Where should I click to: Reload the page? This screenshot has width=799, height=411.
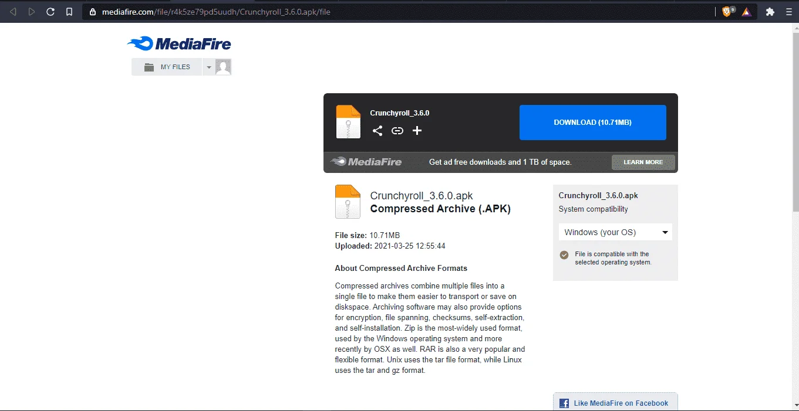(50, 12)
